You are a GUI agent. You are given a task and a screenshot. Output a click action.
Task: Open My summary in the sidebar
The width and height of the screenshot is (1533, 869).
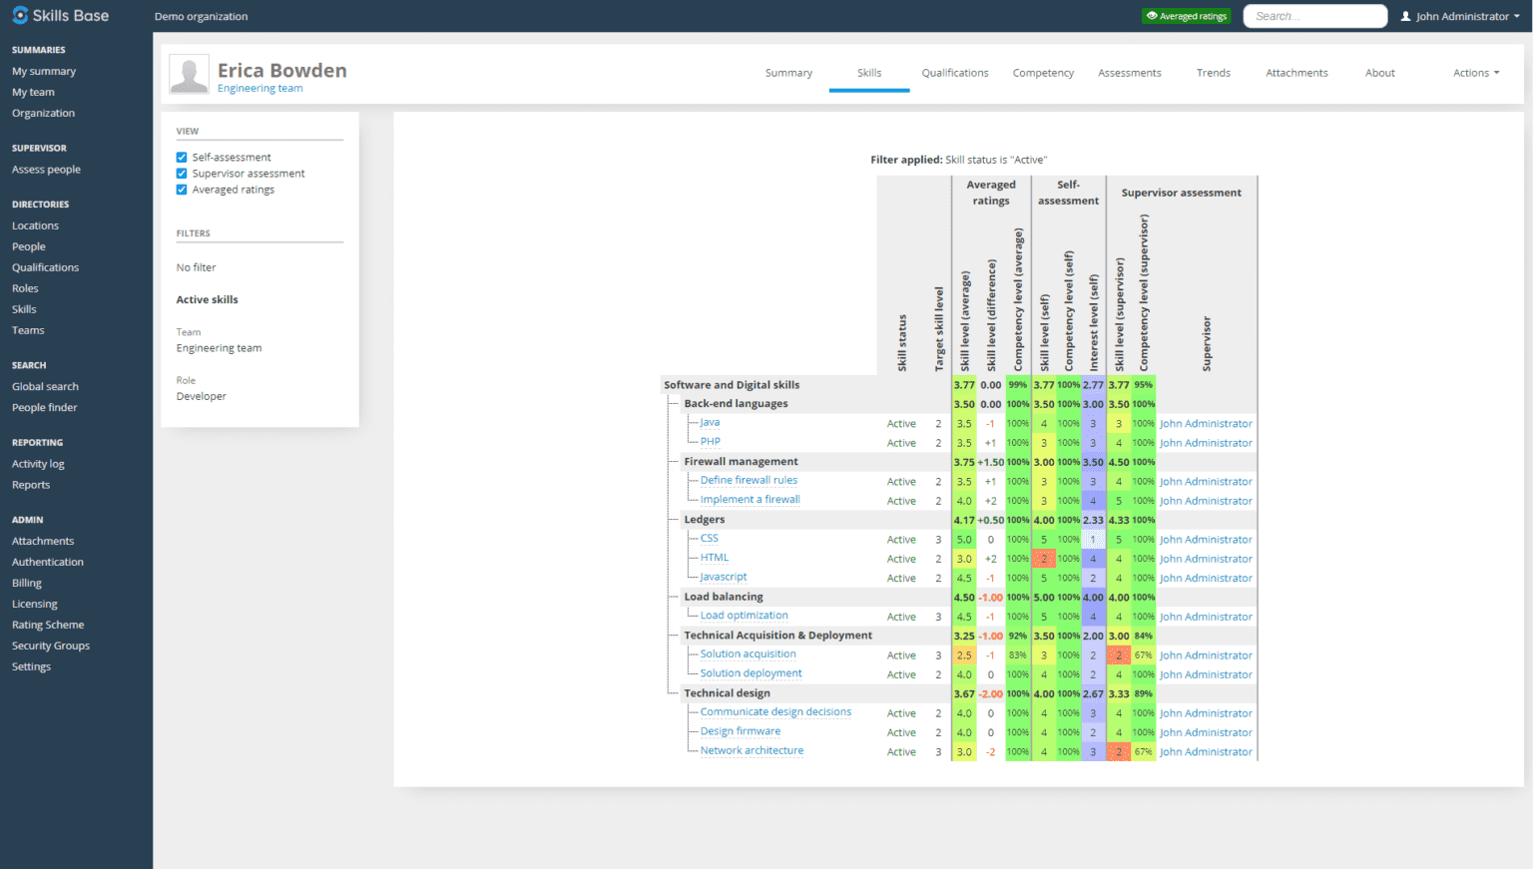[x=44, y=72]
